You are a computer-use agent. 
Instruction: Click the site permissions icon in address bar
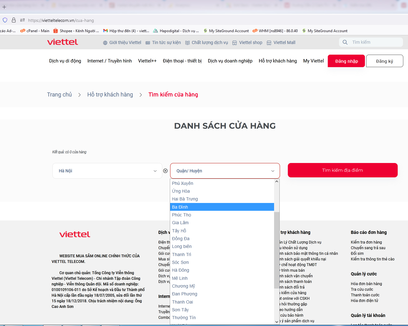coord(22,20)
